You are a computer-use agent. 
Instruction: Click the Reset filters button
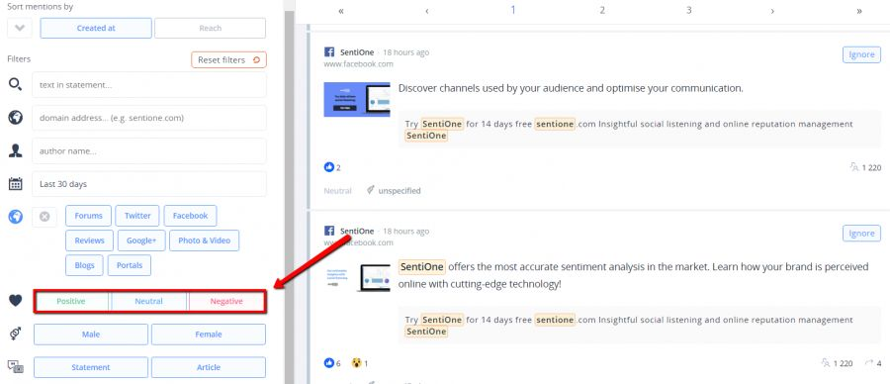[228, 59]
